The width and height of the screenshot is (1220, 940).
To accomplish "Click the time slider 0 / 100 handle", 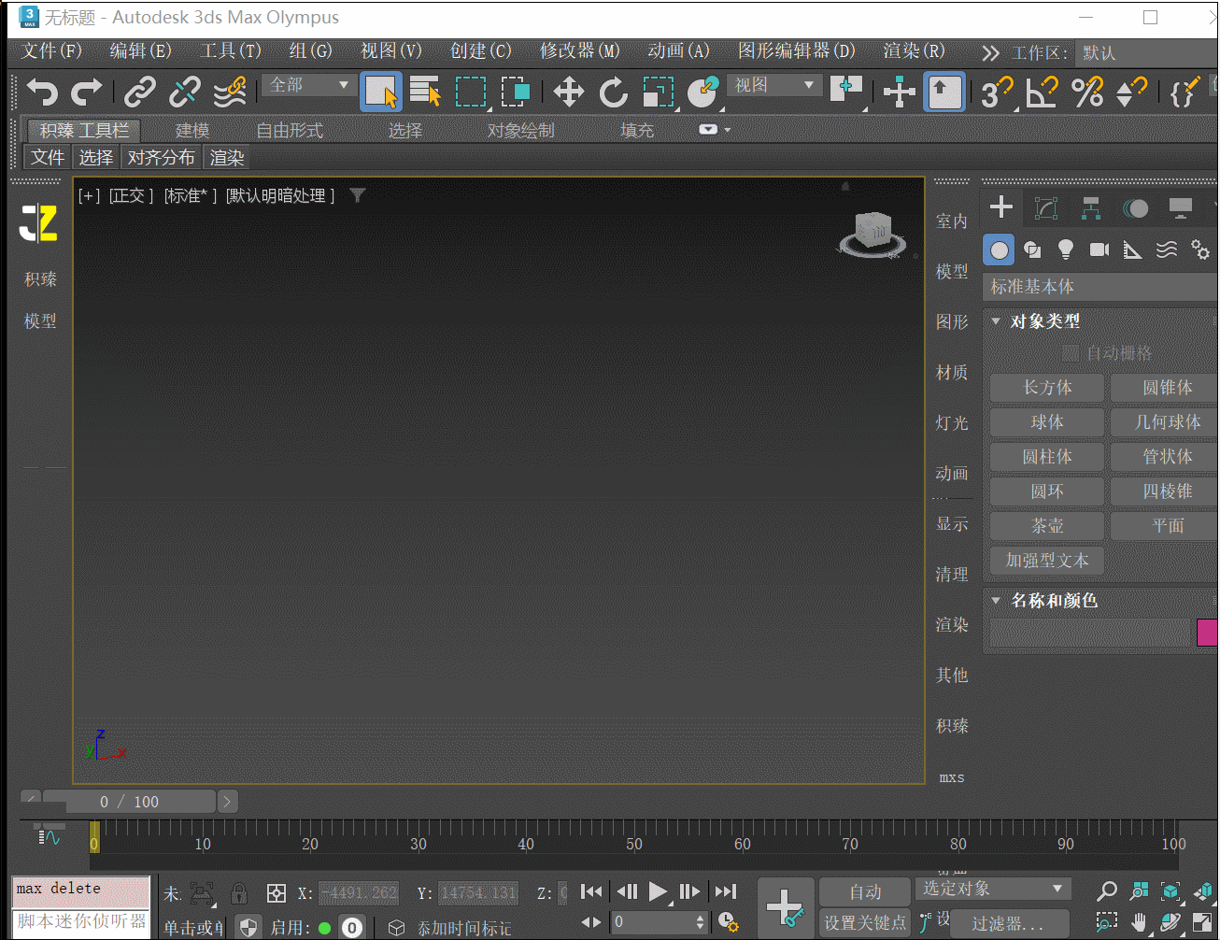I will (x=130, y=802).
